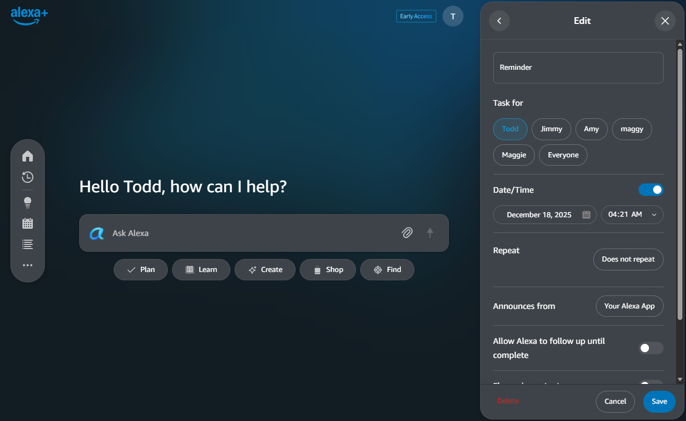
Task: Open the history clock icon
Action: tap(28, 177)
